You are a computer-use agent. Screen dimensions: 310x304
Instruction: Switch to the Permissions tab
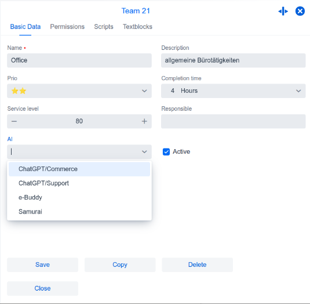(67, 27)
